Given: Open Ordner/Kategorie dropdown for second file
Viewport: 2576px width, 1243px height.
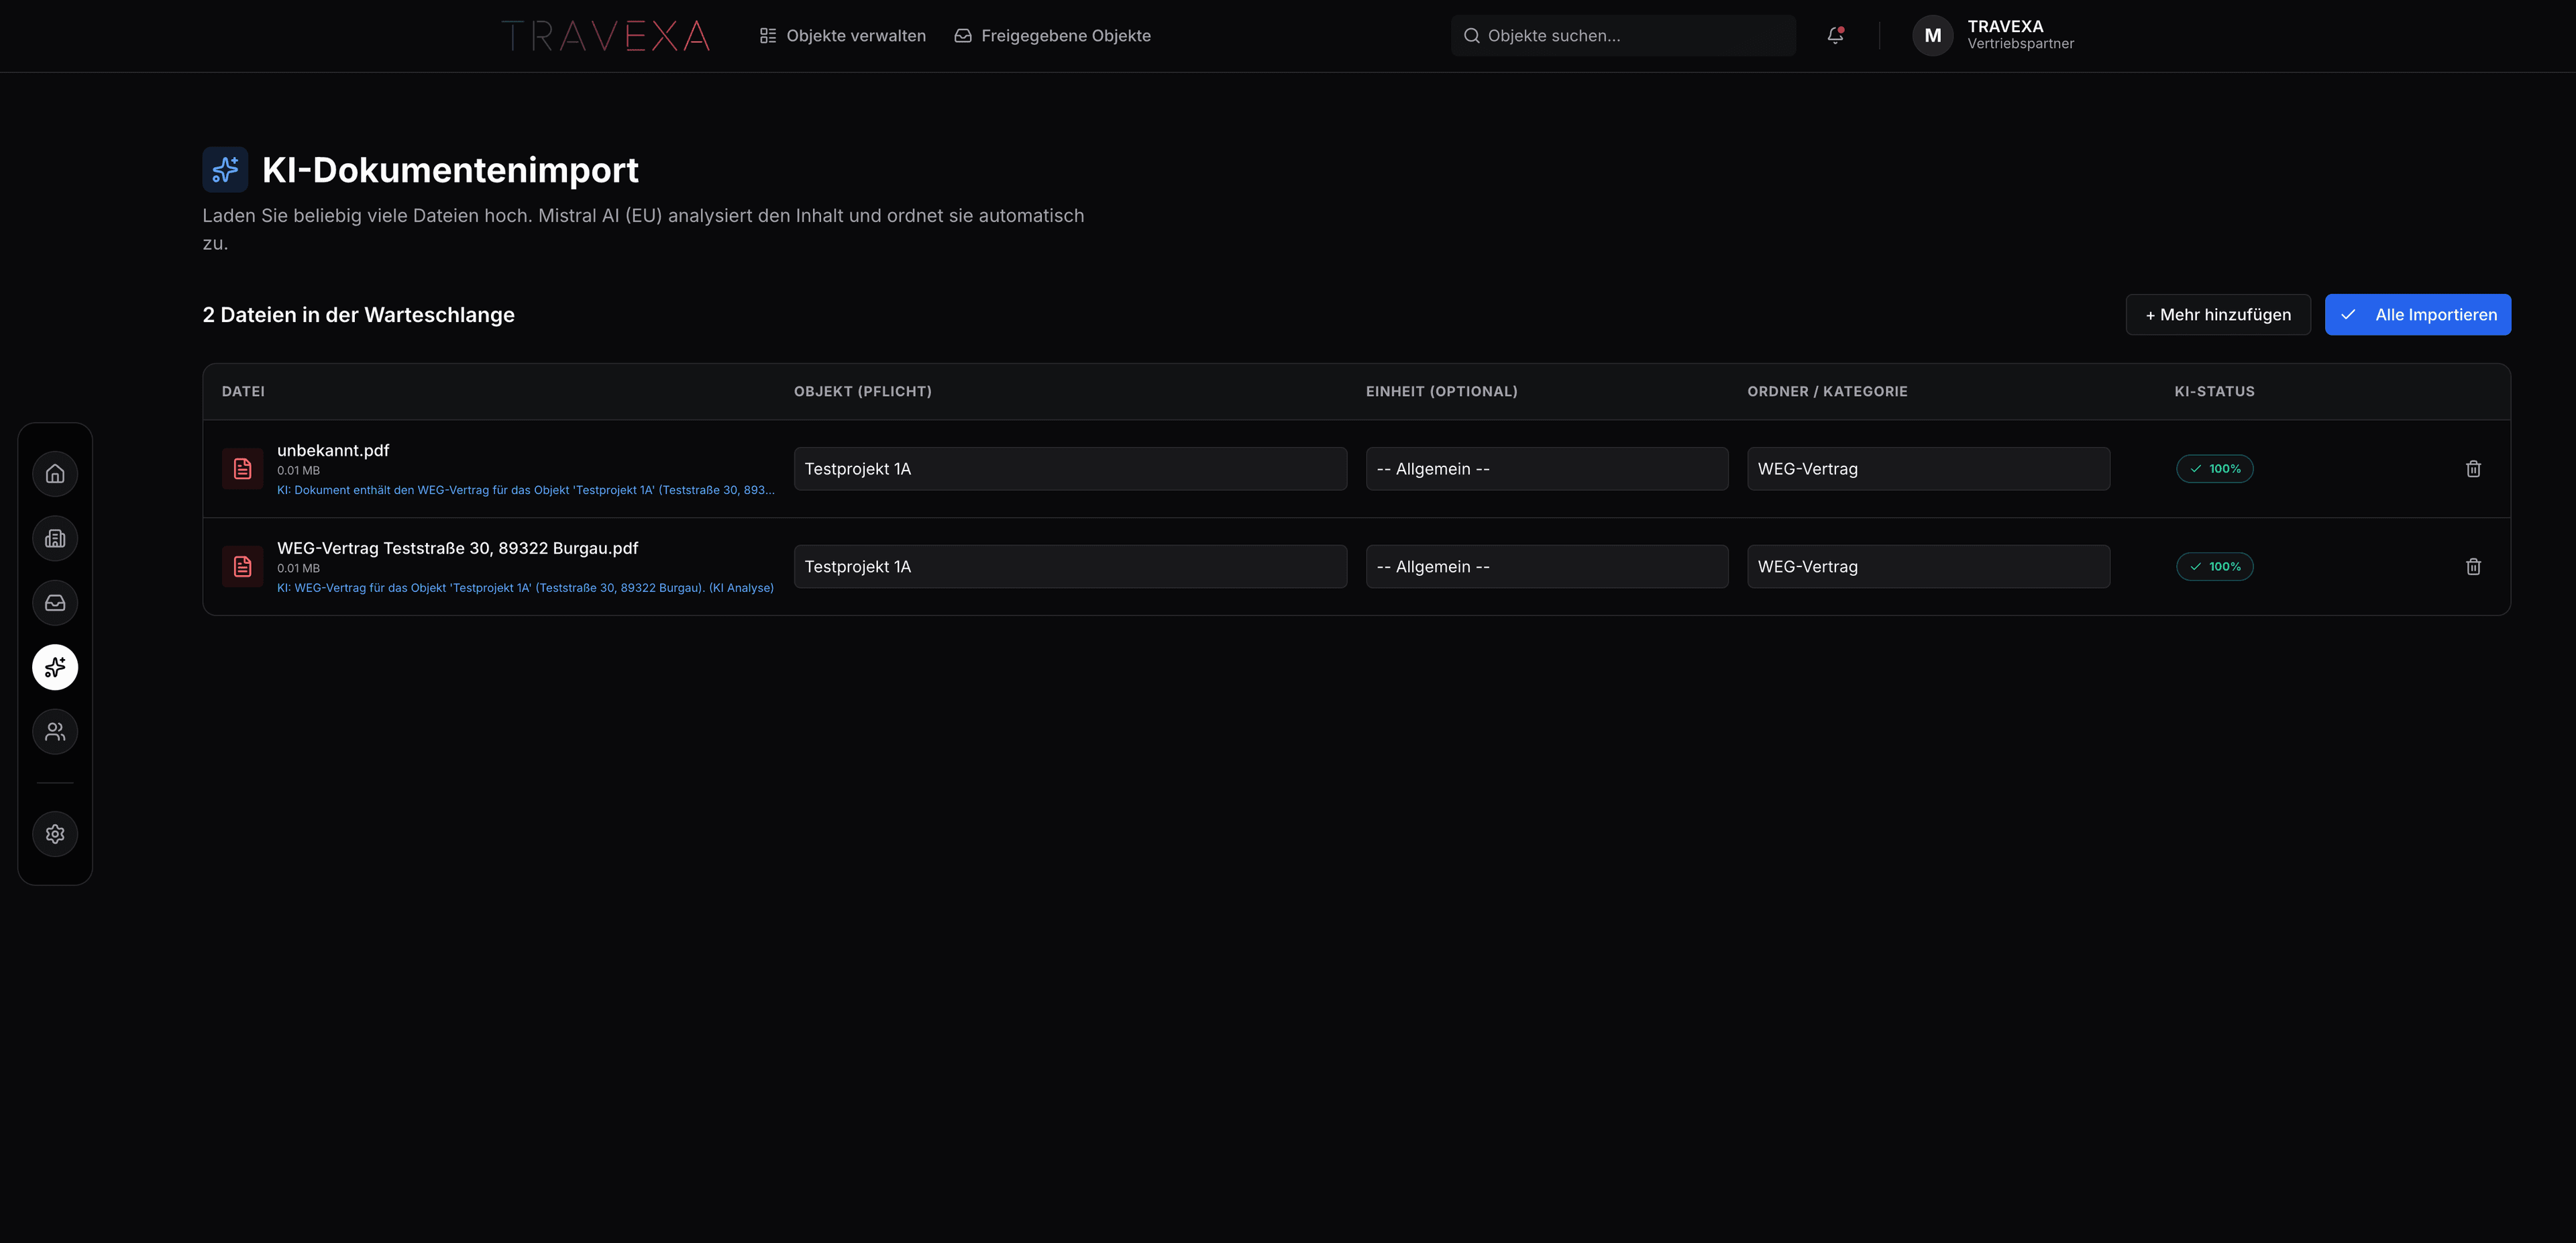Looking at the screenshot, I should [1928, 566].
